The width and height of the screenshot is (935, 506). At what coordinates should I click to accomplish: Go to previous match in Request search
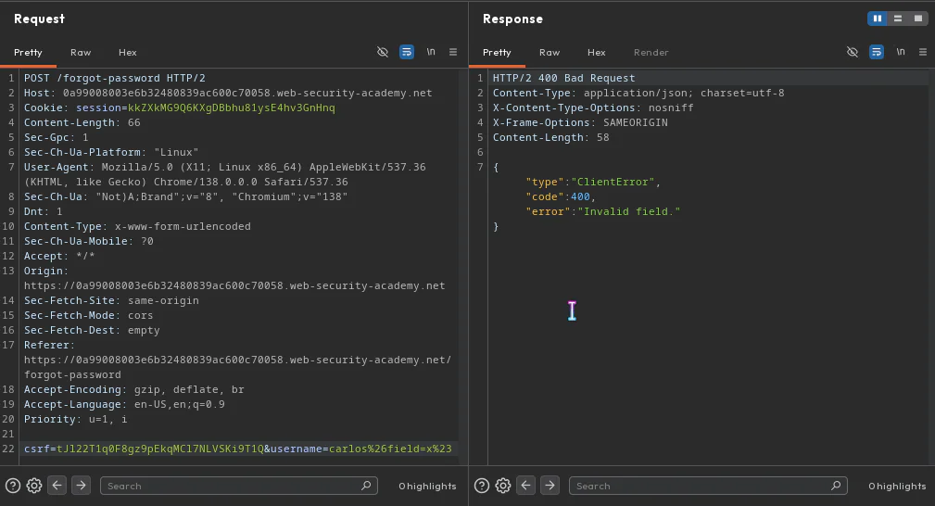tap(57, 485)
